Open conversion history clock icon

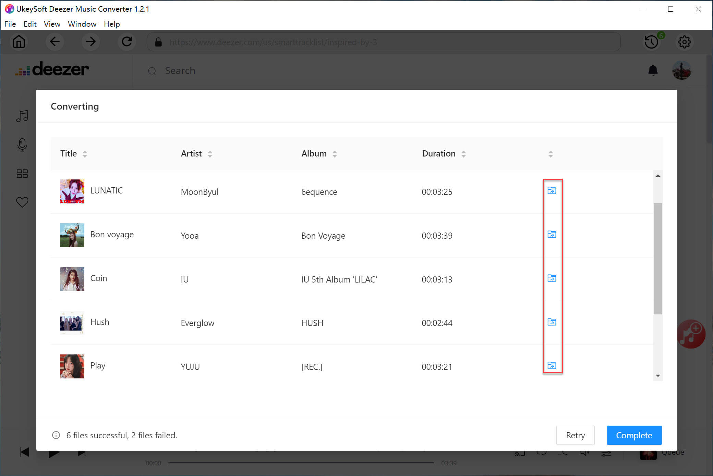pos(651,42)
